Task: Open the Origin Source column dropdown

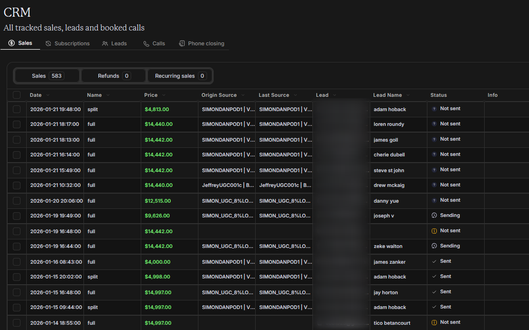Action: click(243, 95)
